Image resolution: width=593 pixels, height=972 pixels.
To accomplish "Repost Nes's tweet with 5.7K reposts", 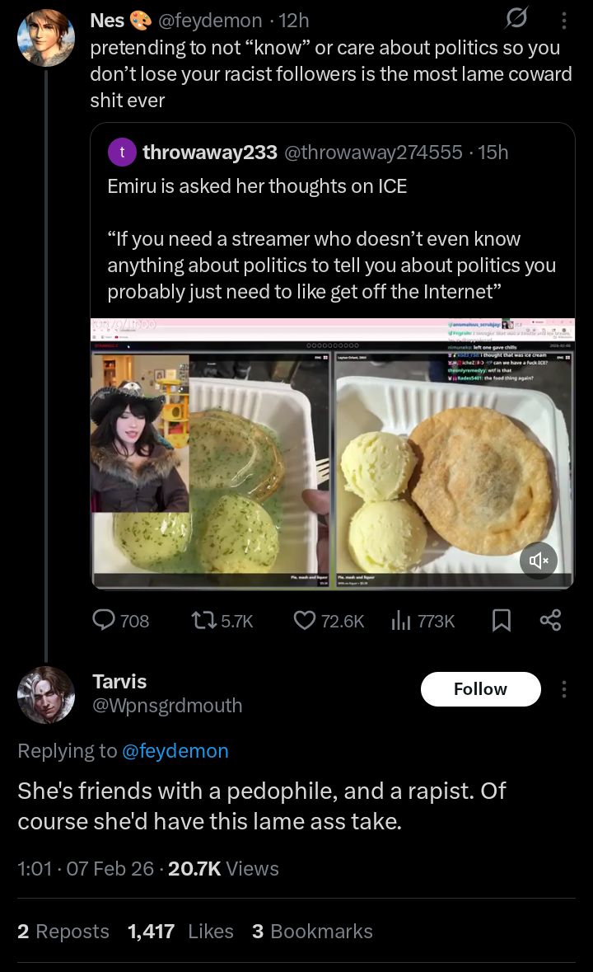I will [222, 621].
